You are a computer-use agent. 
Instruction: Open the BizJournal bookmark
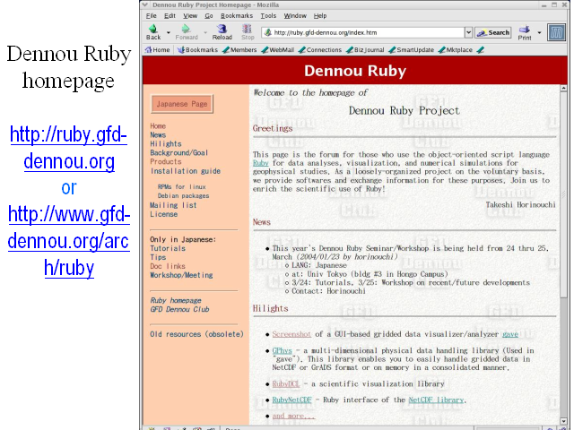(365, 50)
